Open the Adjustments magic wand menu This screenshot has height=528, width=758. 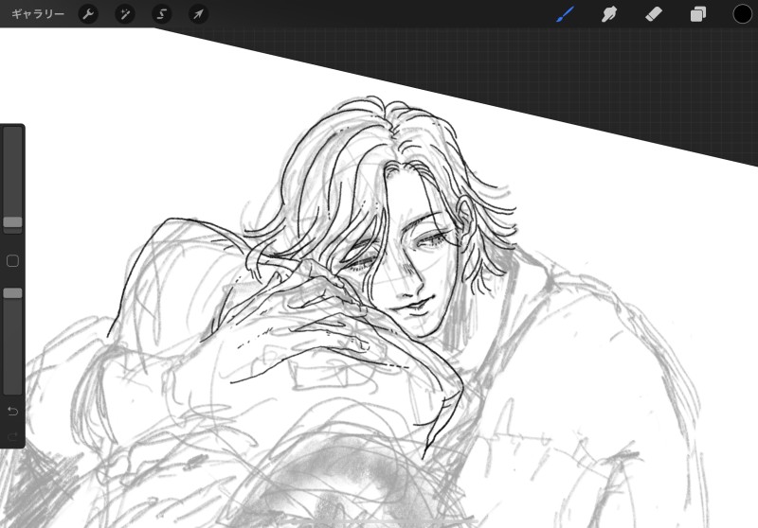pyautogui.click(x=125, y=14)
